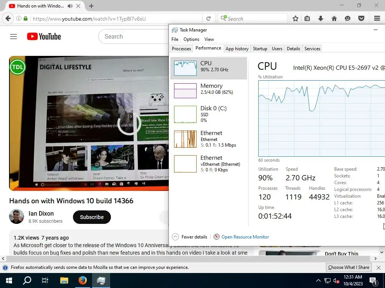Click the Up time value 0:01:52:44
Image resolution: width=385 pixels, height=288 pixels.
coord(275,216)
